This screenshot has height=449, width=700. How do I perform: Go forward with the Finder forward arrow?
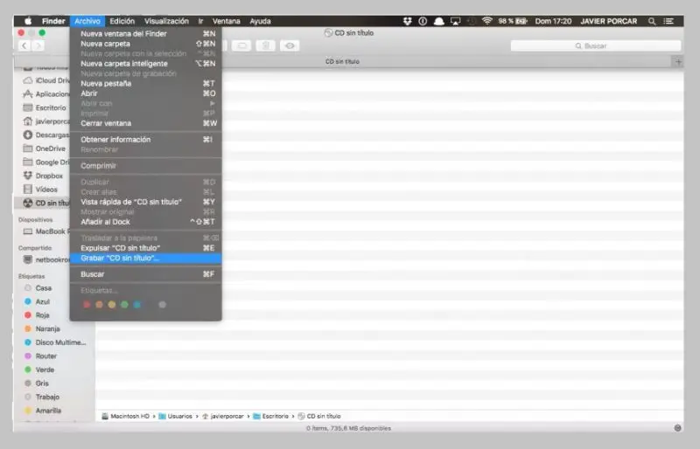38,45
